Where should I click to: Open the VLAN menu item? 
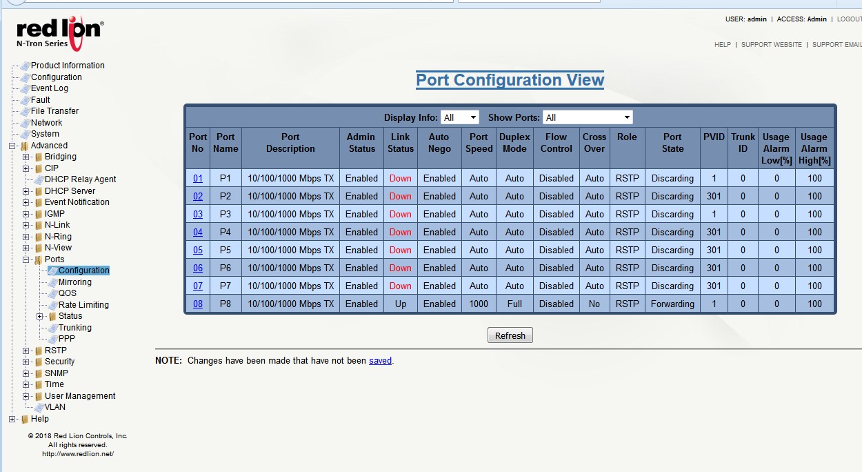pyautogui.click(x=55, y=407)
